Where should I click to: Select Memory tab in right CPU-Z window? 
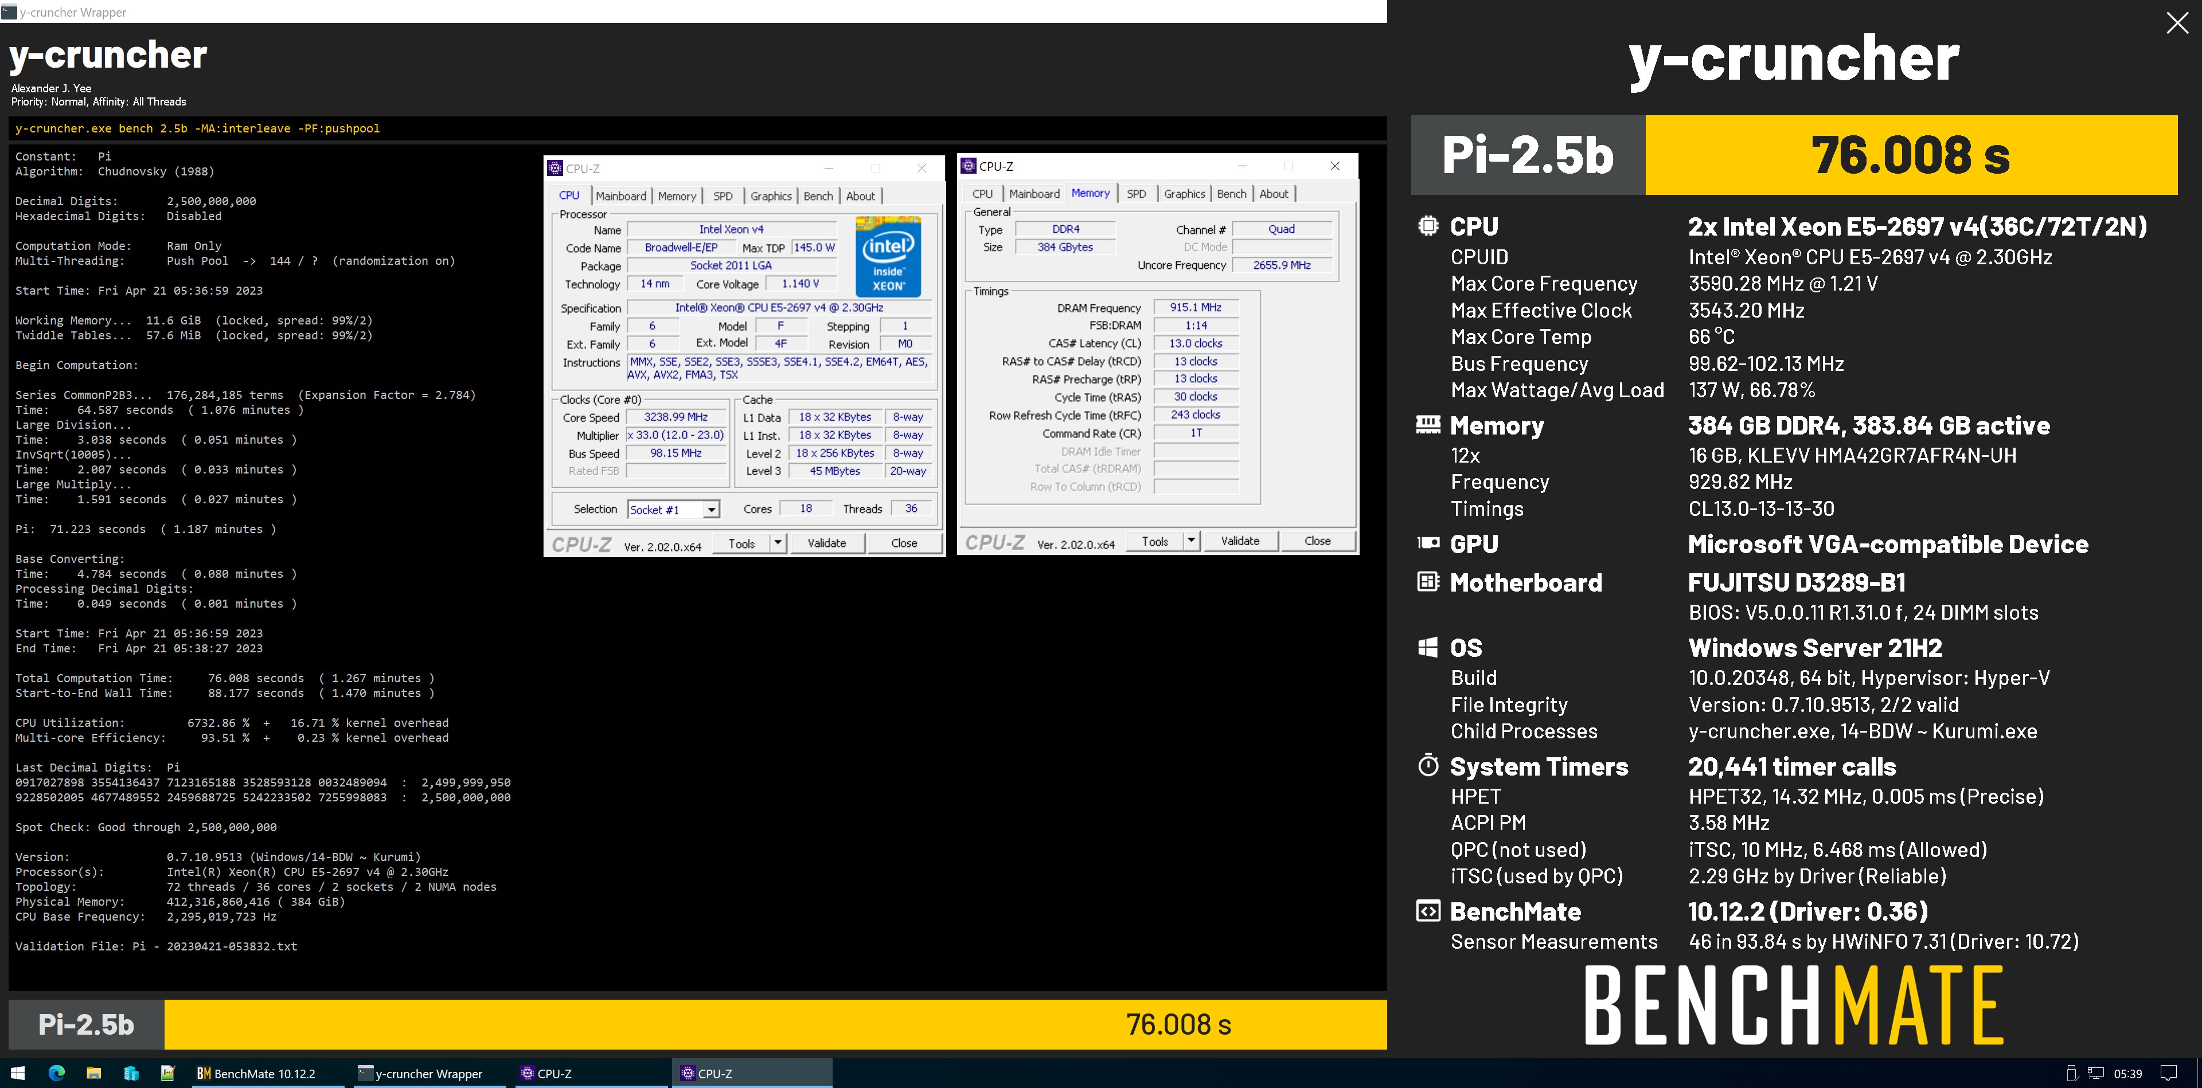pos(1091,193)
